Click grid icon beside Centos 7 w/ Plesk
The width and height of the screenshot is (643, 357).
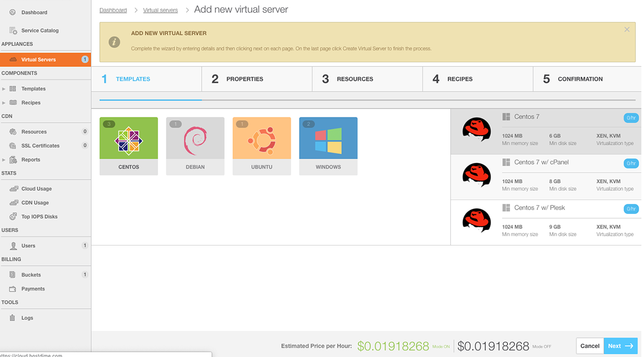click(506, 207)
